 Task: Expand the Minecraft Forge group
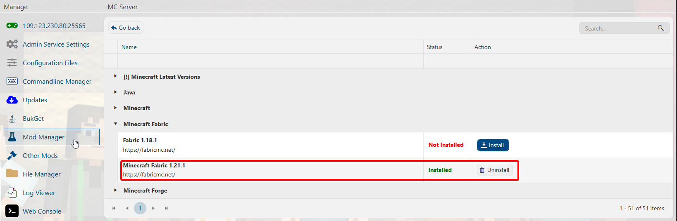(x=115, y=190)
